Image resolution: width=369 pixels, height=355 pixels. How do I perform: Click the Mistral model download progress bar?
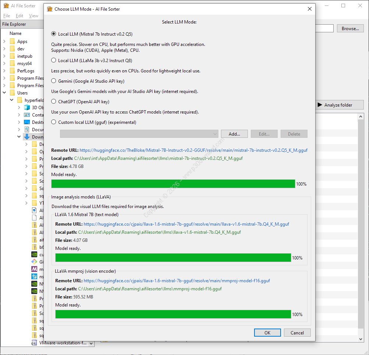pyautogui.click(x=173, y=184)
